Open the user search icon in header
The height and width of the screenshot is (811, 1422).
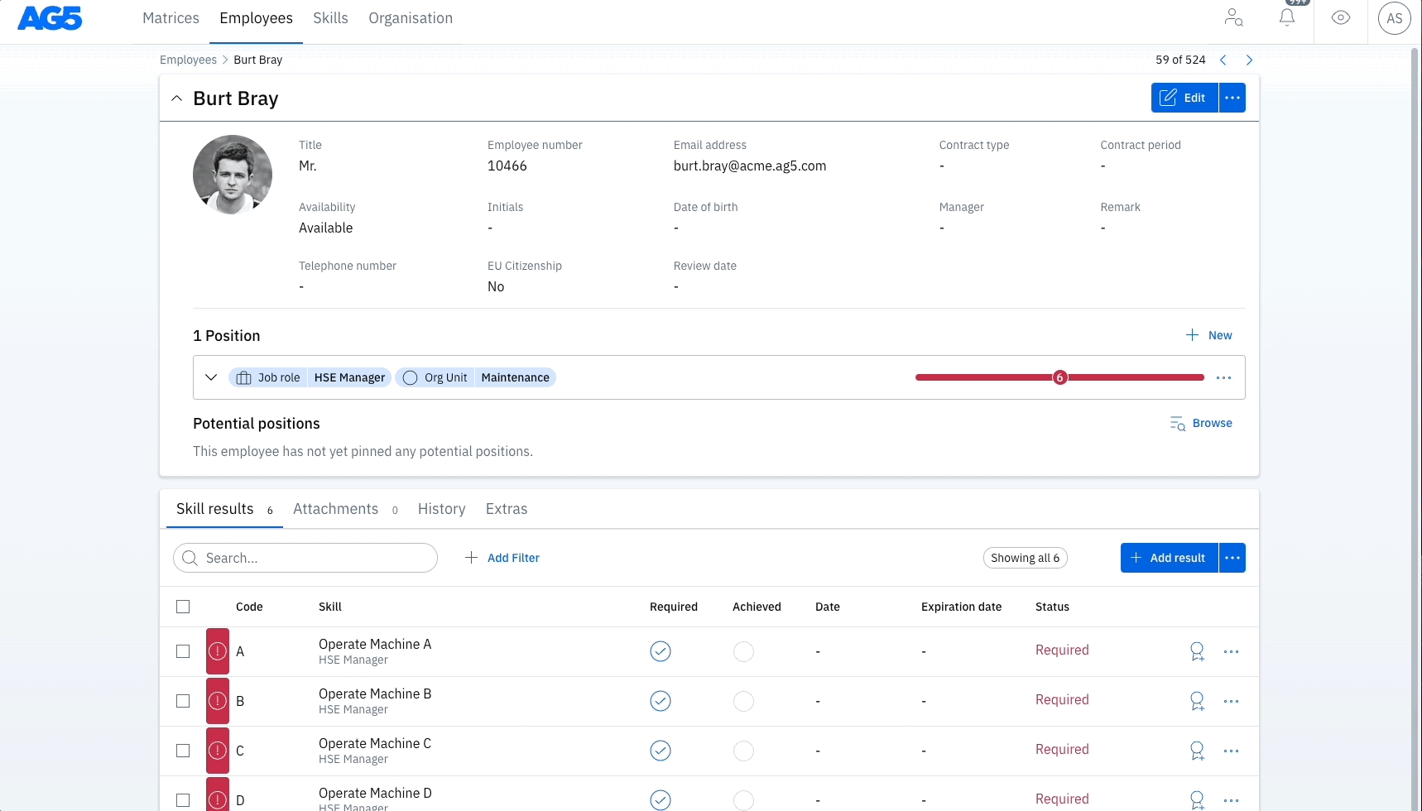[x=1233, y=17]
